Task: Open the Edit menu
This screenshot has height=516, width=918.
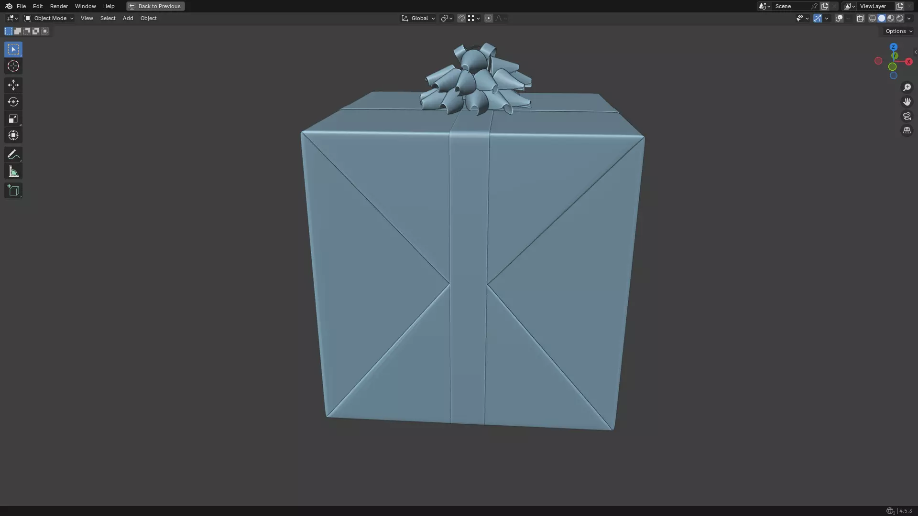Action: (38, 6)
